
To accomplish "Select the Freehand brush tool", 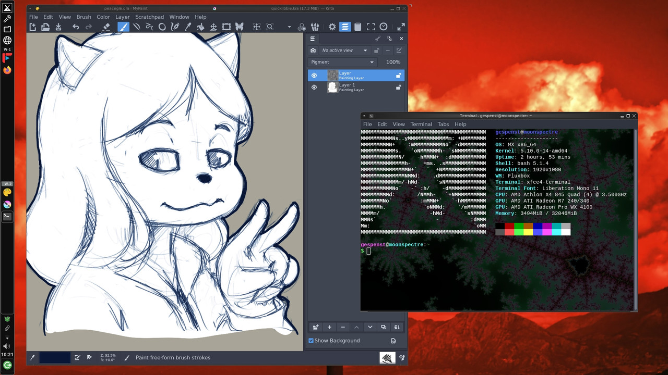I will [124, 27].
